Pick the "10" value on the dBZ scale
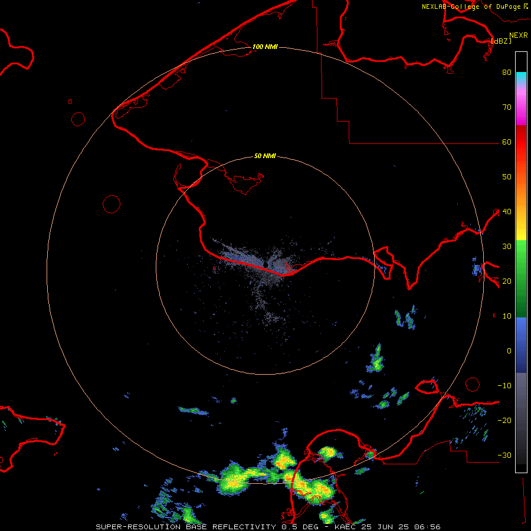 (507, 316)
